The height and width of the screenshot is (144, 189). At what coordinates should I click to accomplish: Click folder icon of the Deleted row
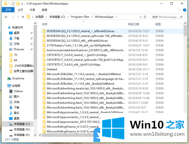[44, 69]
